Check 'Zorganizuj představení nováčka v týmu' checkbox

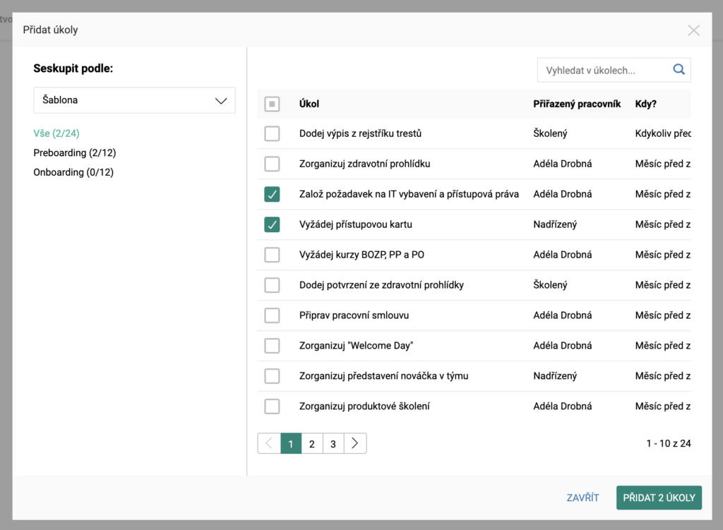(272, 376)
